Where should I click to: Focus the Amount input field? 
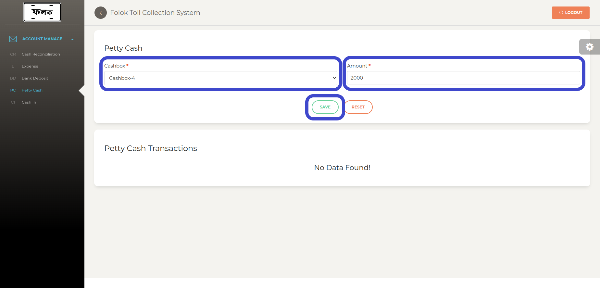pyautogui.click(x=464, y=78)
